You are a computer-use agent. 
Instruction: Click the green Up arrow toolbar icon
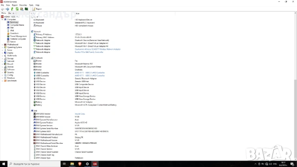(12, 9)
